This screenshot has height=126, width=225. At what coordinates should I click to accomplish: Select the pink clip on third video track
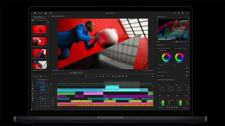point(93,93)
